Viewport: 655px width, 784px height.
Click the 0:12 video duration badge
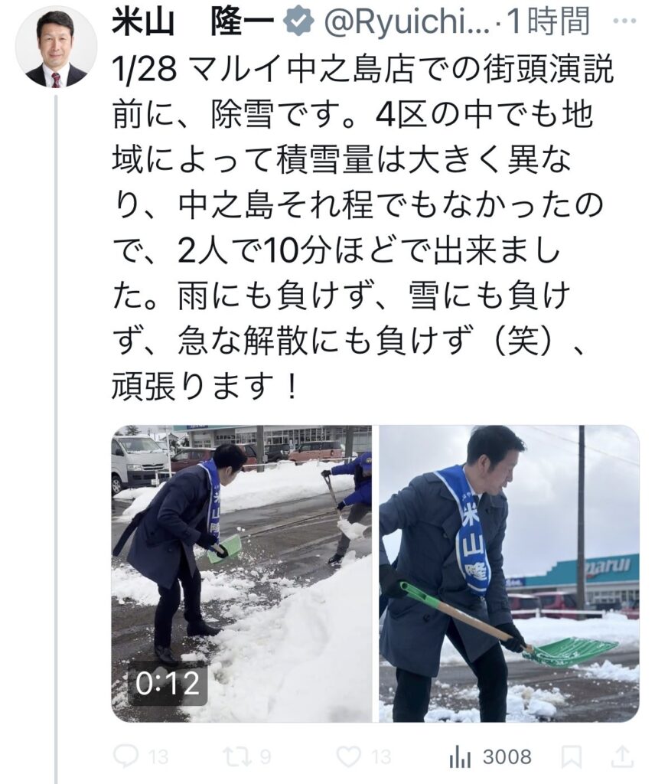(168, 683)
